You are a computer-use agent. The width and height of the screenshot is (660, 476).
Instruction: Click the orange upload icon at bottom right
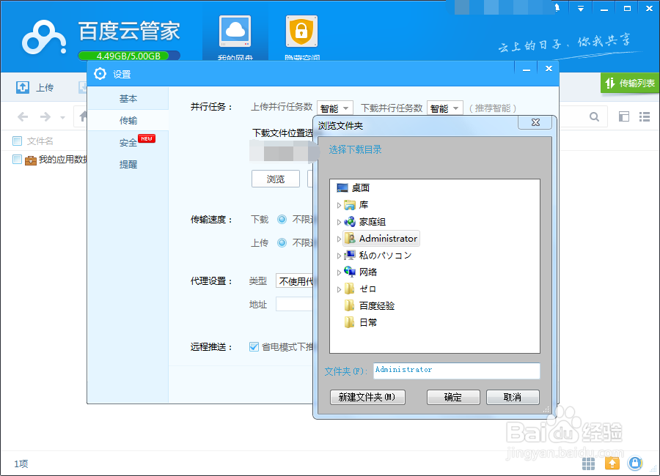[612, 464]
